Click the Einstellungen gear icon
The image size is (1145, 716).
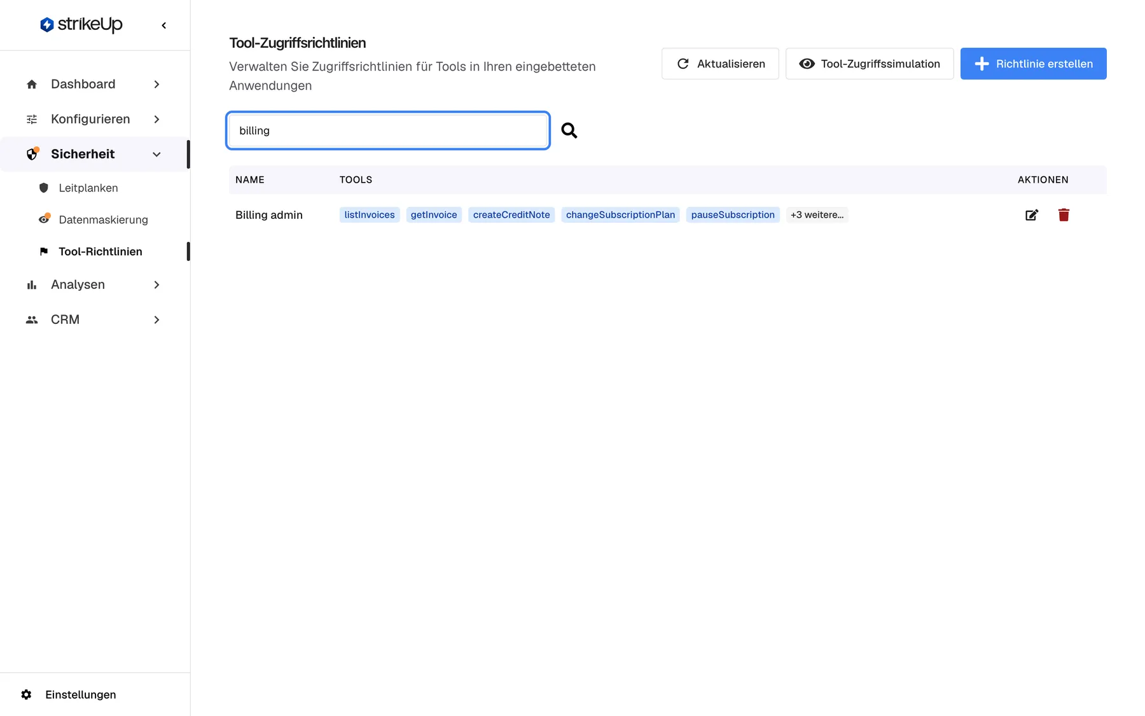(26, 694)
